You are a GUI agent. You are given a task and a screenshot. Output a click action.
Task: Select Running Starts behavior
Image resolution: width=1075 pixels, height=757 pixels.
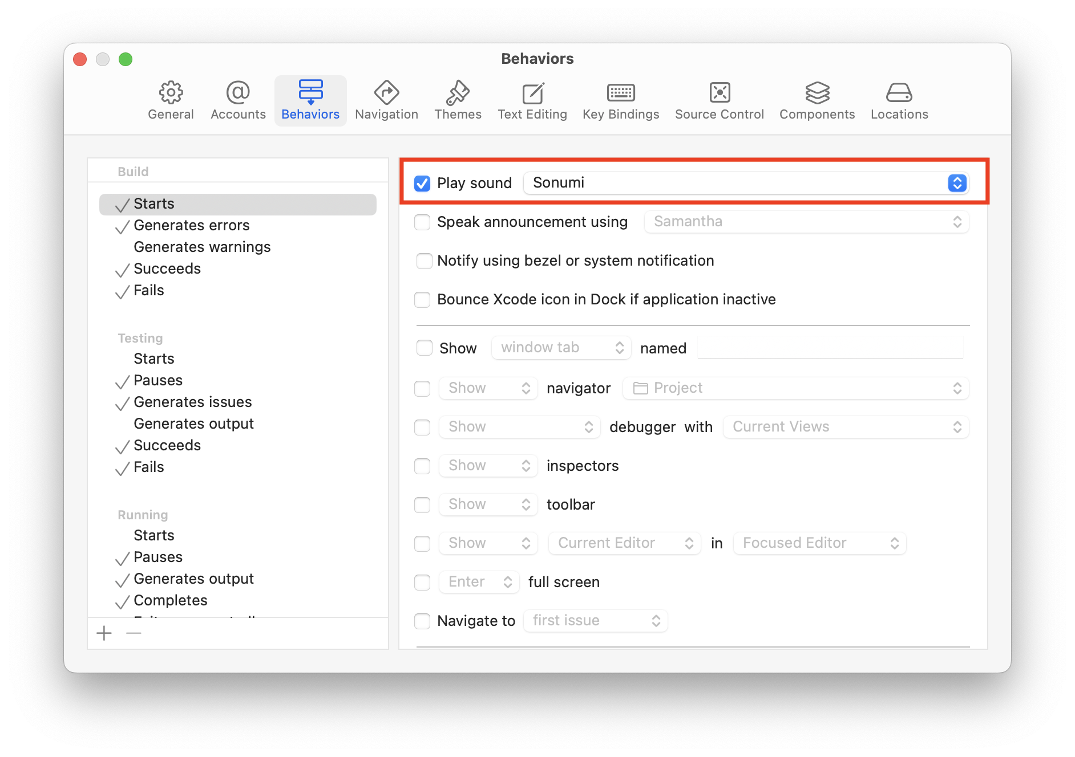[238, 536]
